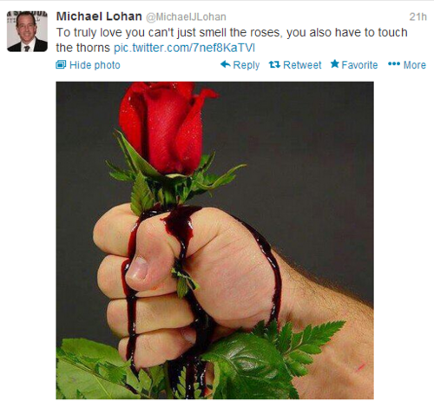Open the pic.twitter.com/7nef8KaTVl link

pos(184,48)
